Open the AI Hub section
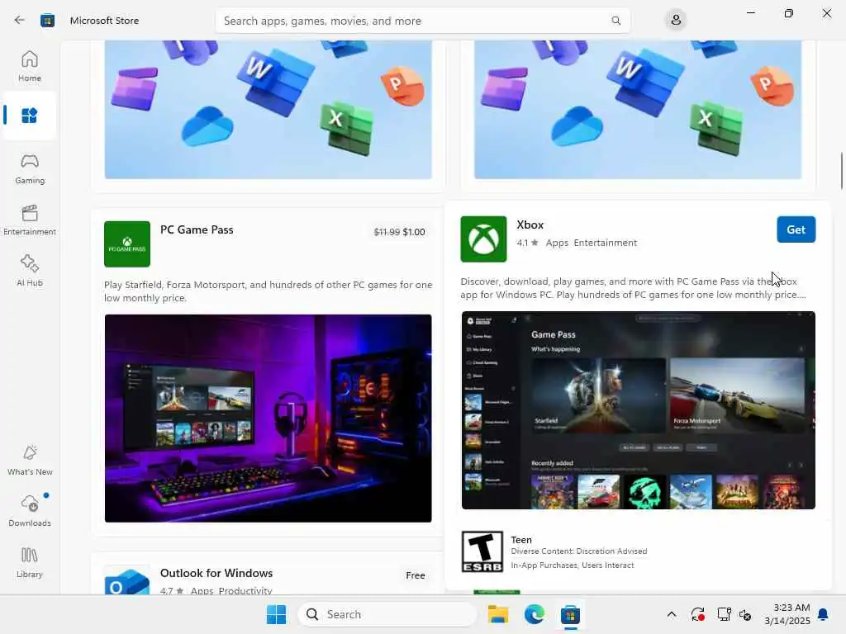 pyautogui.click(x=30, y=271)
